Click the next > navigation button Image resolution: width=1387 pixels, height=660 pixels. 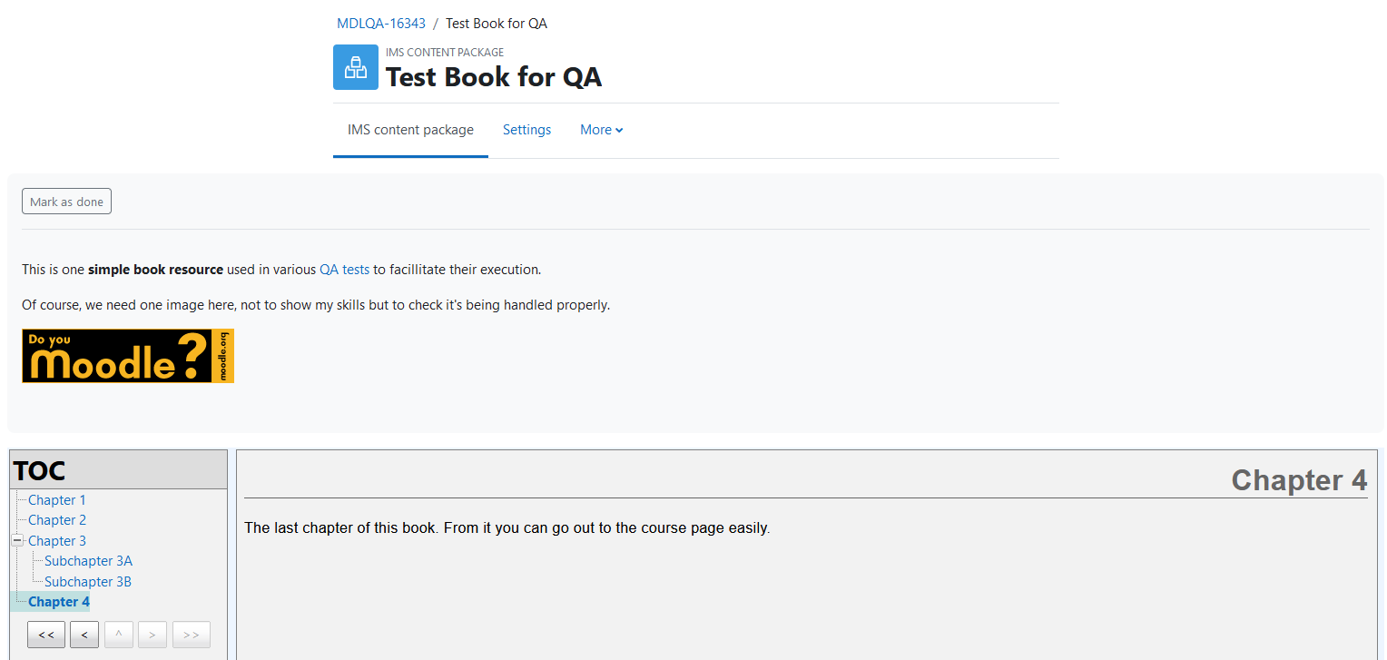(x=152, y=635)
